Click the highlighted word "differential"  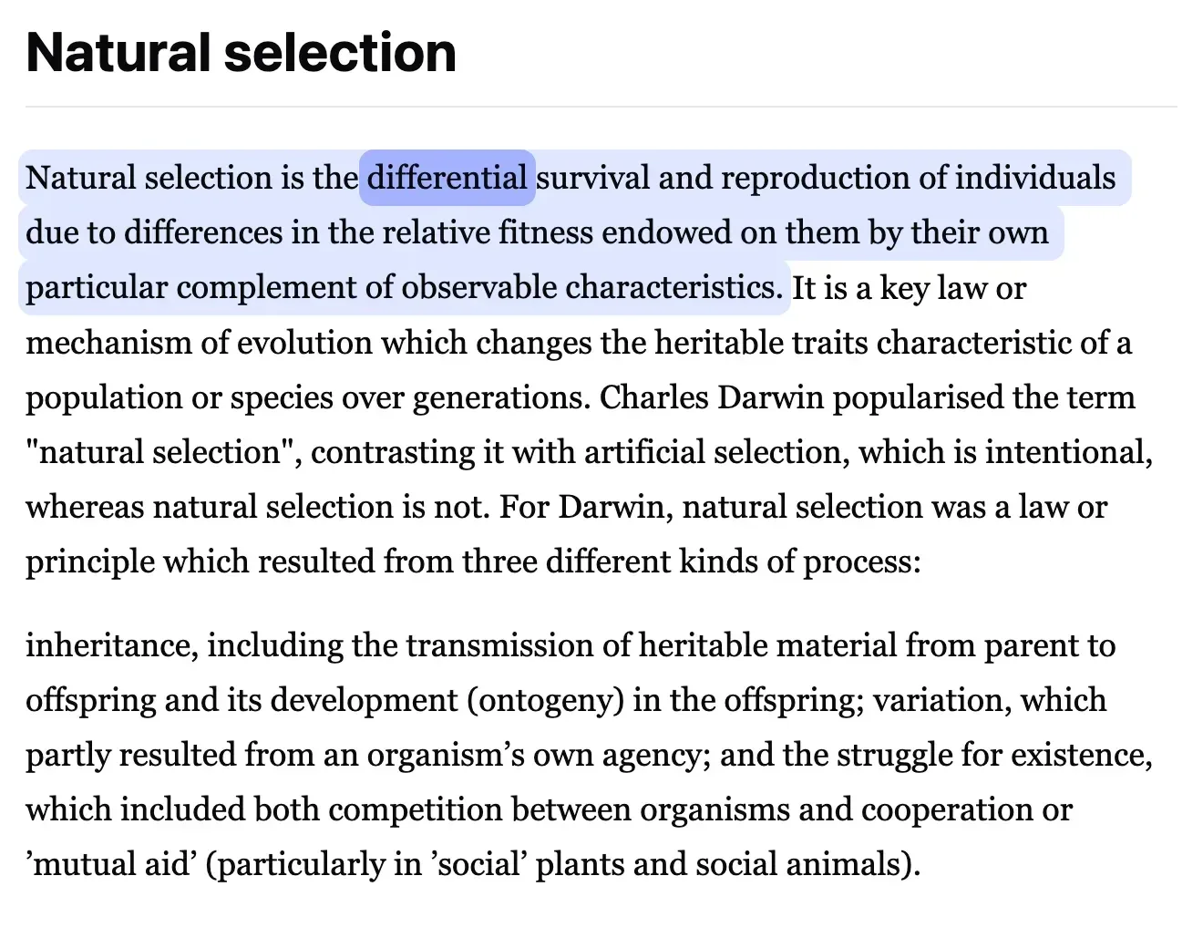pyautogui.click(x=447, y=177)
